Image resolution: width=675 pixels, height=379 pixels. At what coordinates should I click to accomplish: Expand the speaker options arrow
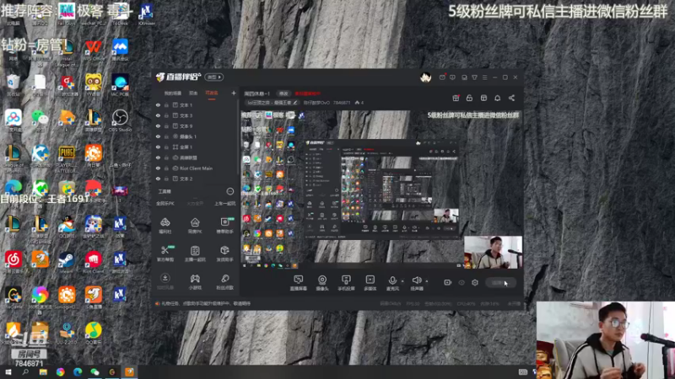(x=427, y=281)
